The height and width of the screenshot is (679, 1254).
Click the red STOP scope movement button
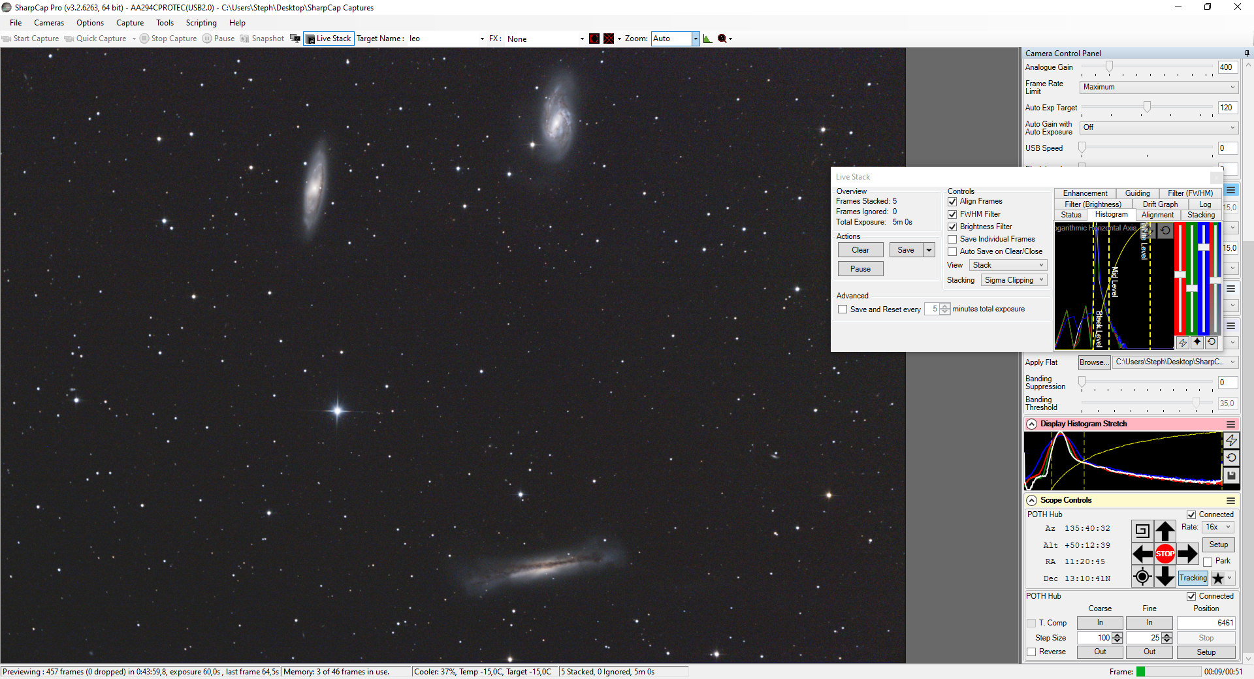tap(1165, 554)
